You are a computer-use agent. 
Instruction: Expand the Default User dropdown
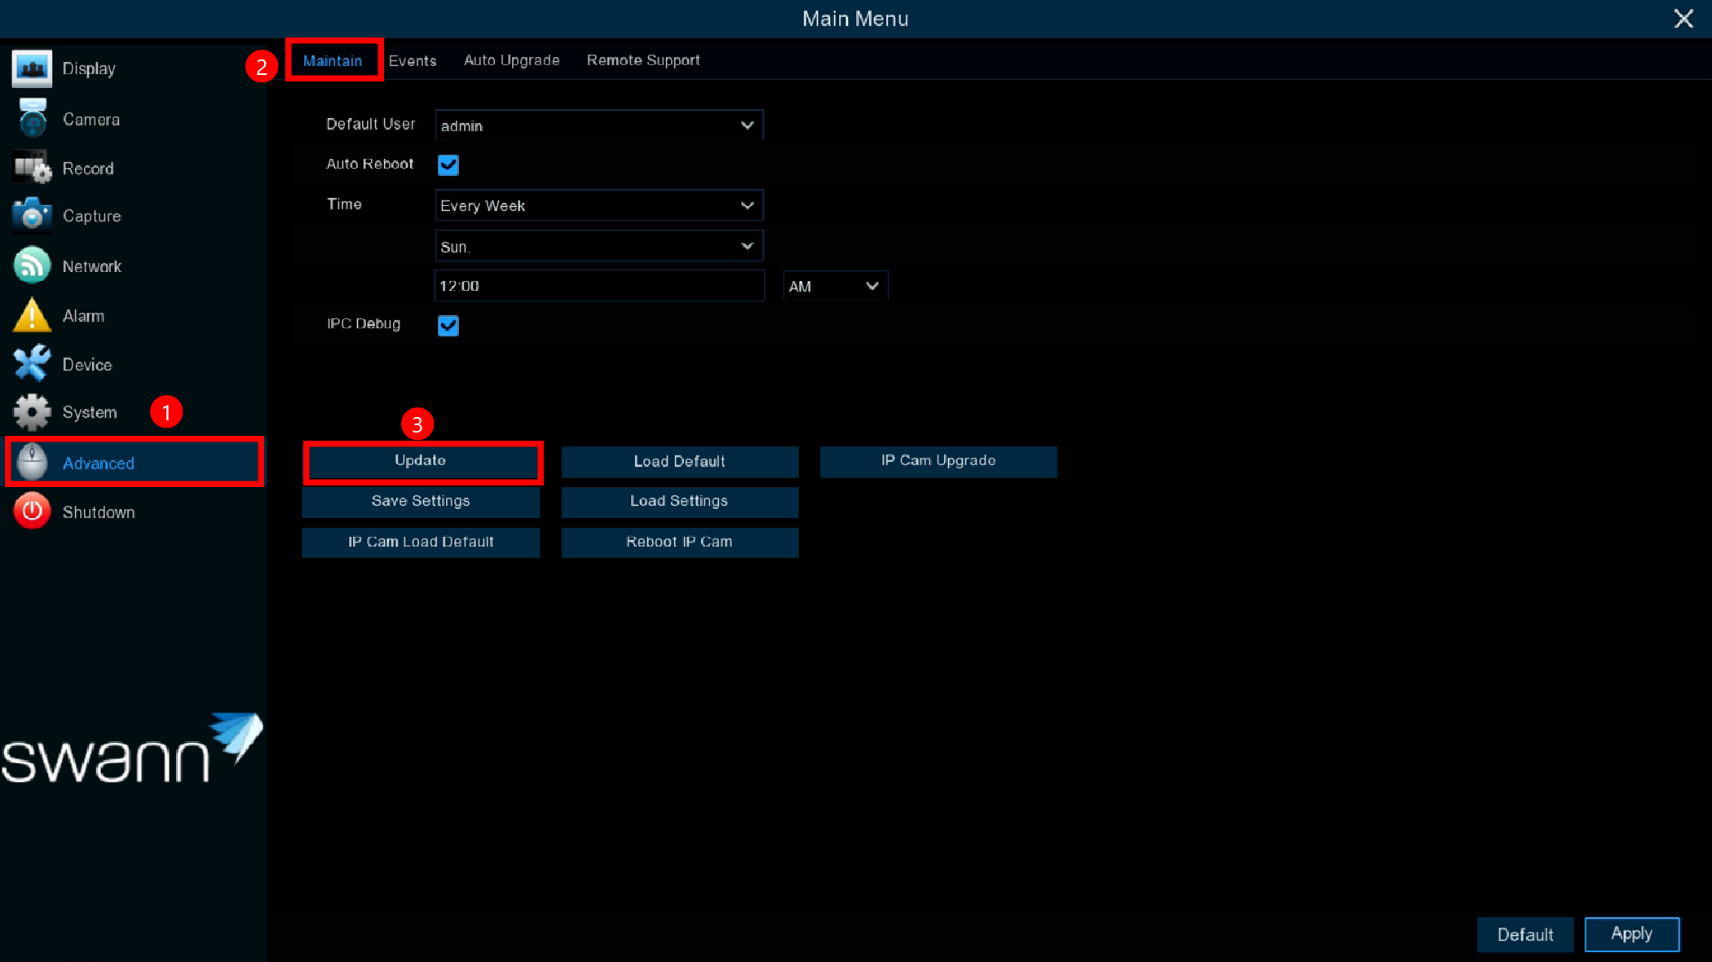point(599,125)
